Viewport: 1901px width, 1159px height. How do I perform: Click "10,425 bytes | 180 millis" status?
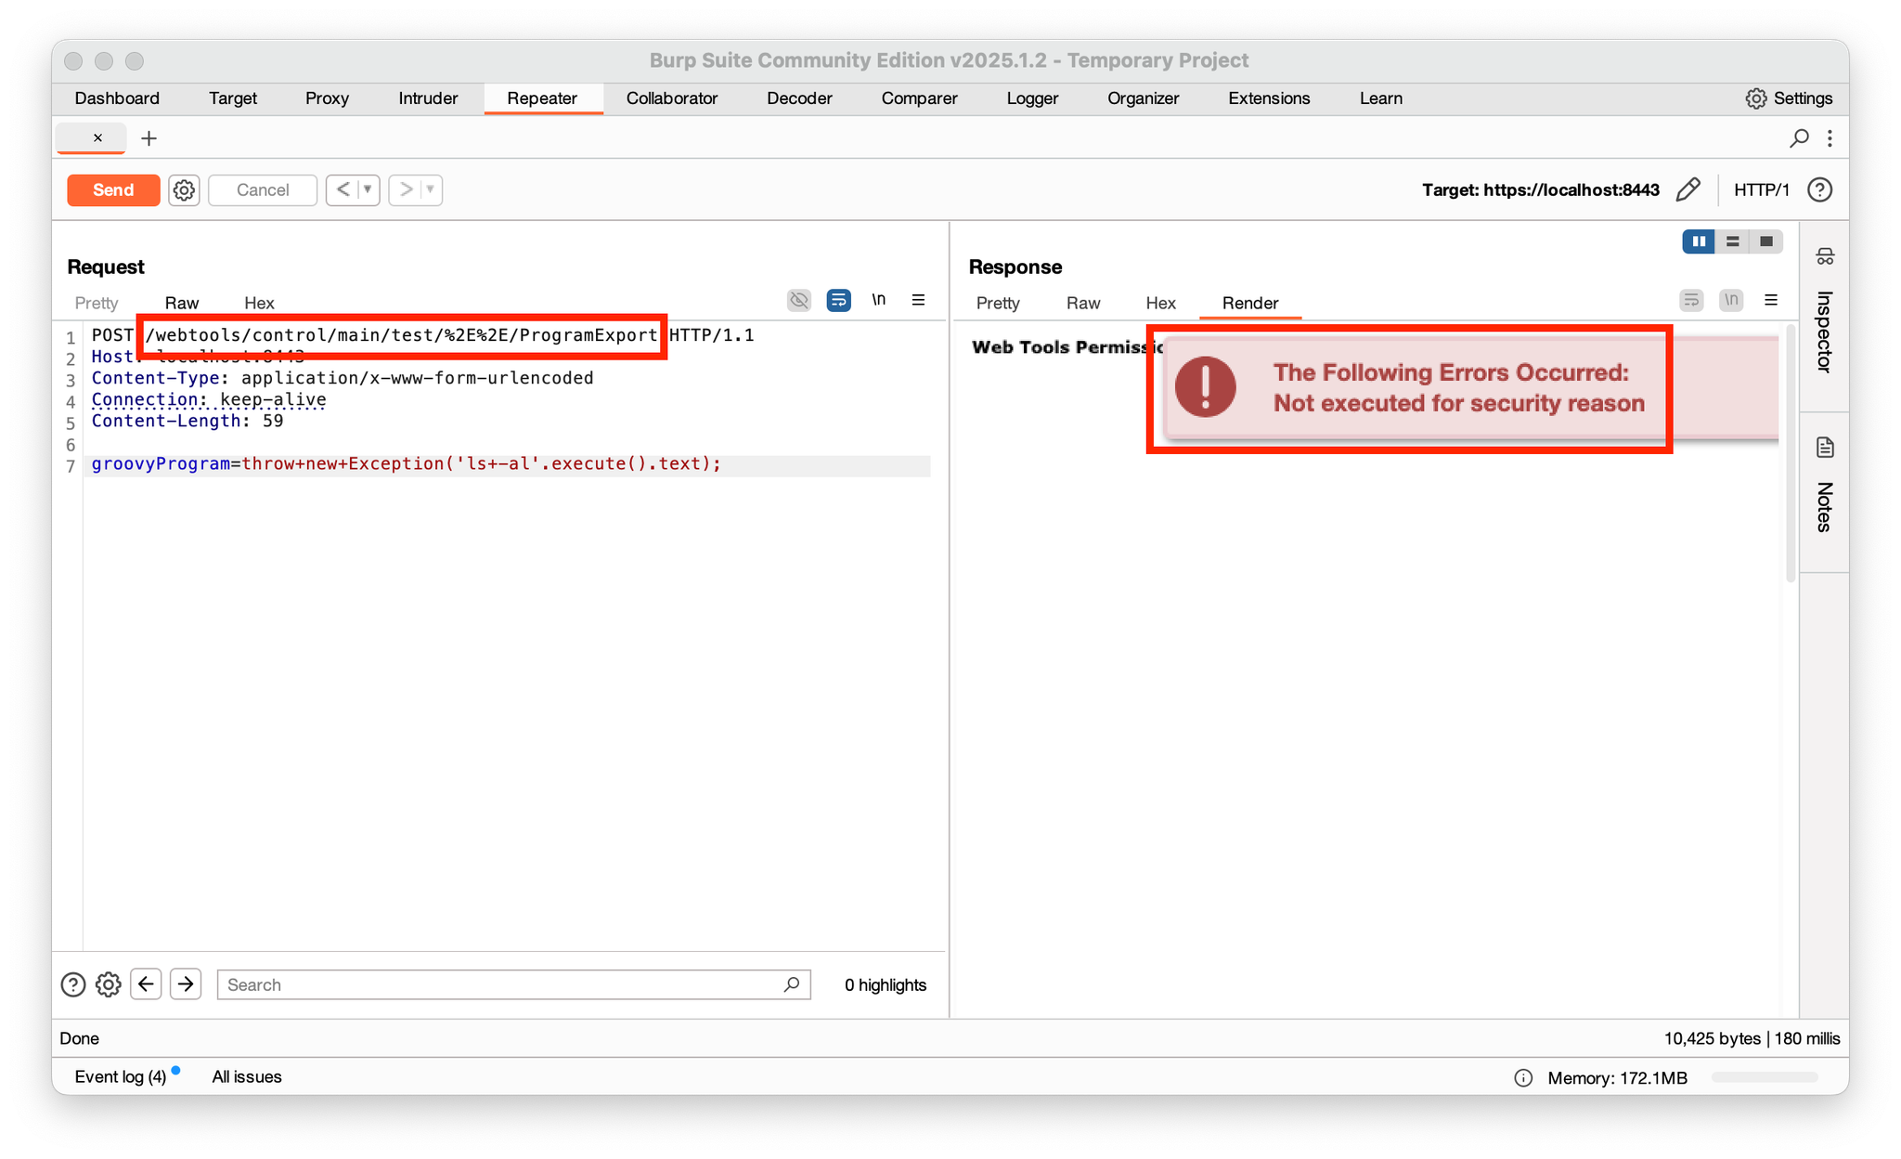[1752, 1038]
